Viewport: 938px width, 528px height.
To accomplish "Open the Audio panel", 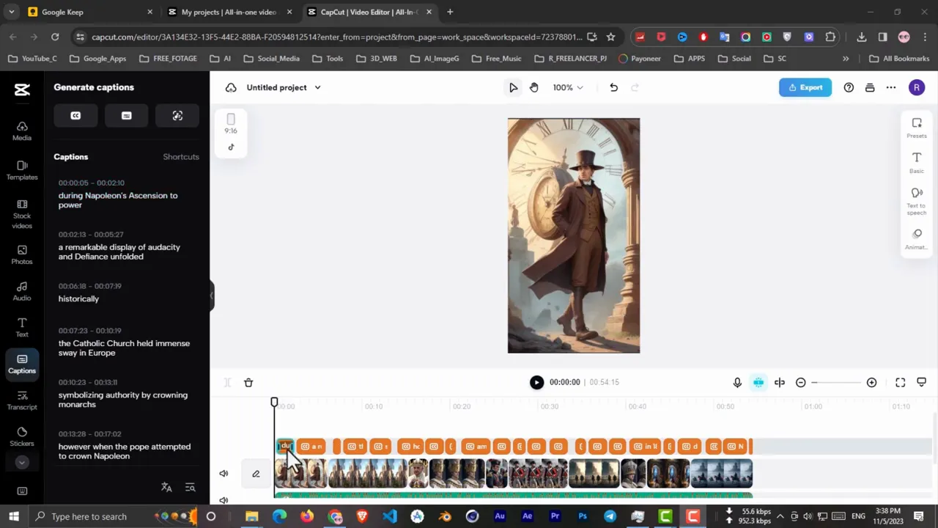I will point(22,292).
